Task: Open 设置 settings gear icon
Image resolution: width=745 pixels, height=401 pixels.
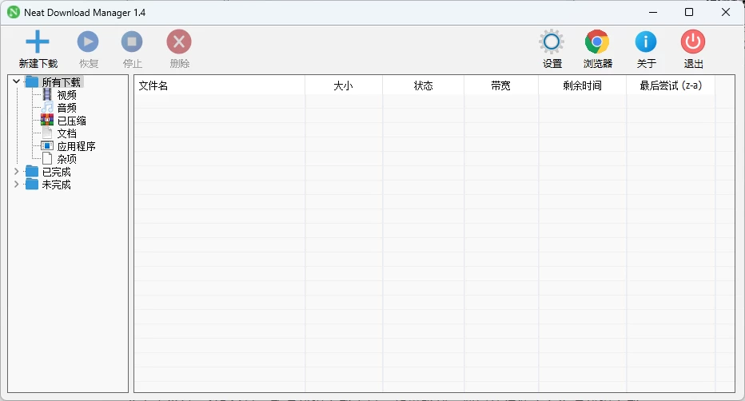Action: coord(552,42)
